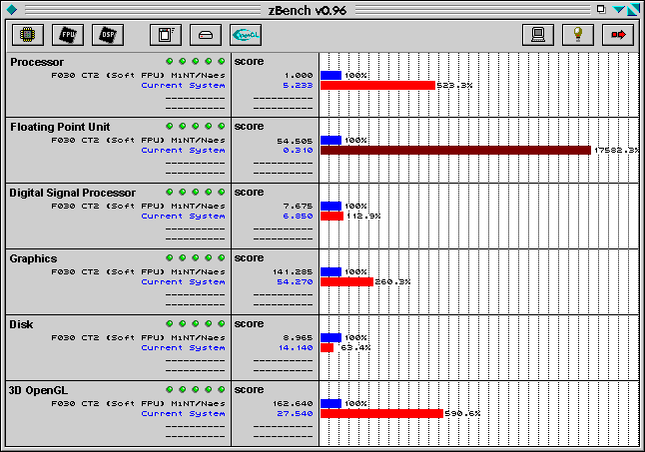Click the OpenGL benchmark toolbar icon

pos(246,35)
